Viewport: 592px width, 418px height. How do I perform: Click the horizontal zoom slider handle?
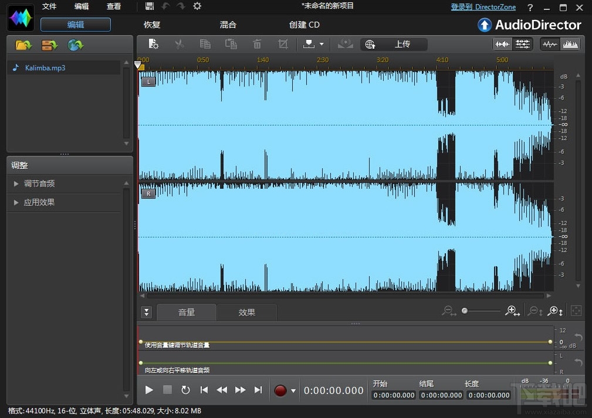click(x=465, y=311)
